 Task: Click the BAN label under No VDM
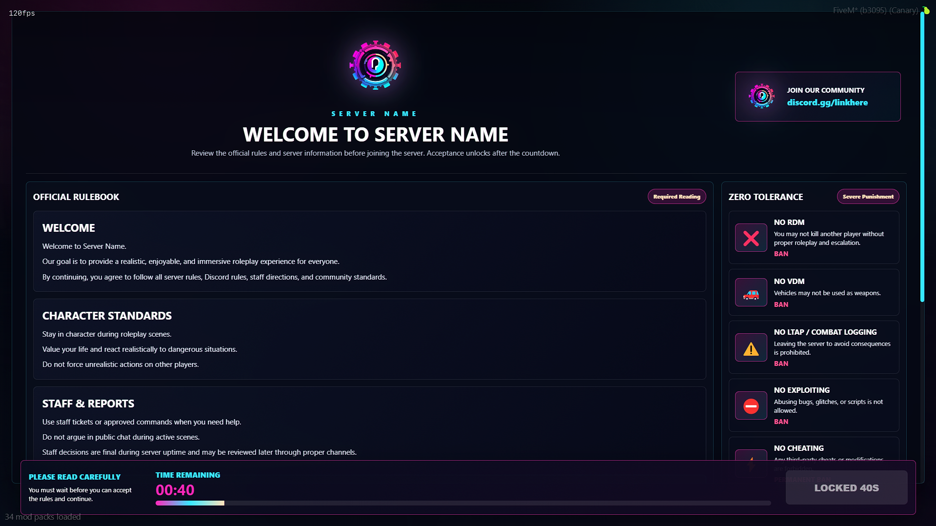click(x=780, y=304)
